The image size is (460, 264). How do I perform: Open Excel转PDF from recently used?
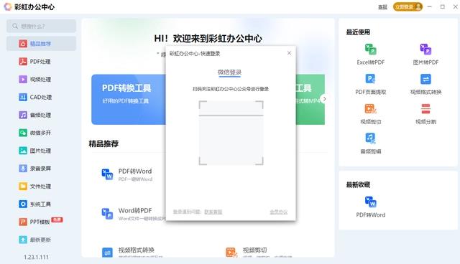tap(371, 54)
